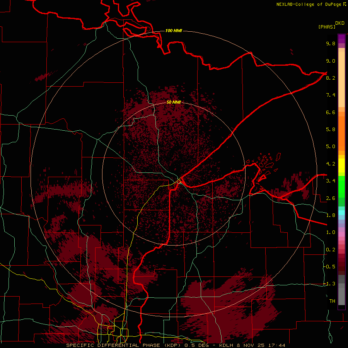Click the 100 NMI range ring label
Image resolution: width=348 pixels, height=348 pixels.
174,31
